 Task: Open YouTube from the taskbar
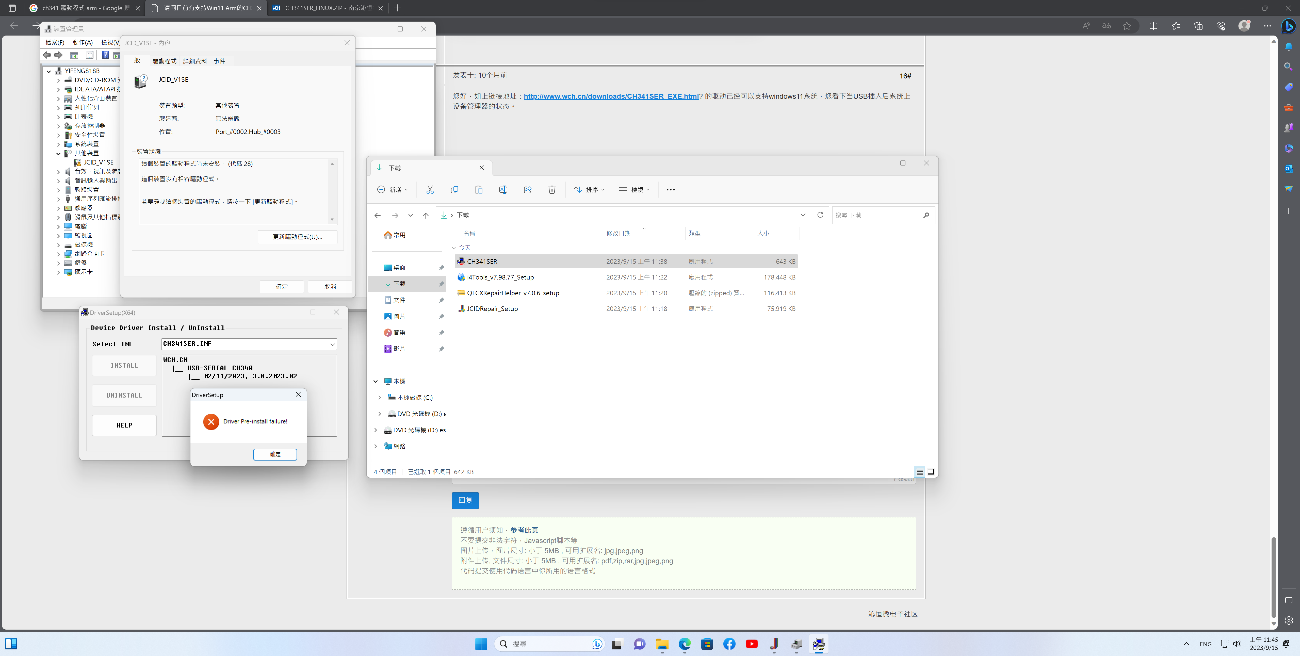click(x=752, y=644)
